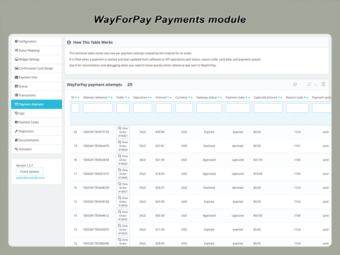Open the Activation section
The width and height of the screenshot is (340, 255).
(x=37, y=149)
